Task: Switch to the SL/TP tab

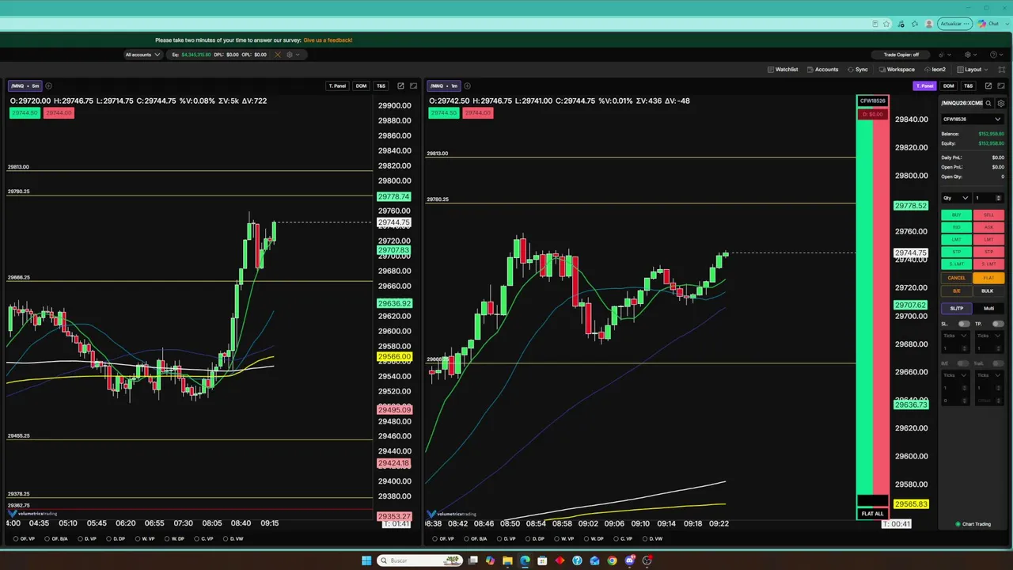Action: (x=956, y=308)
